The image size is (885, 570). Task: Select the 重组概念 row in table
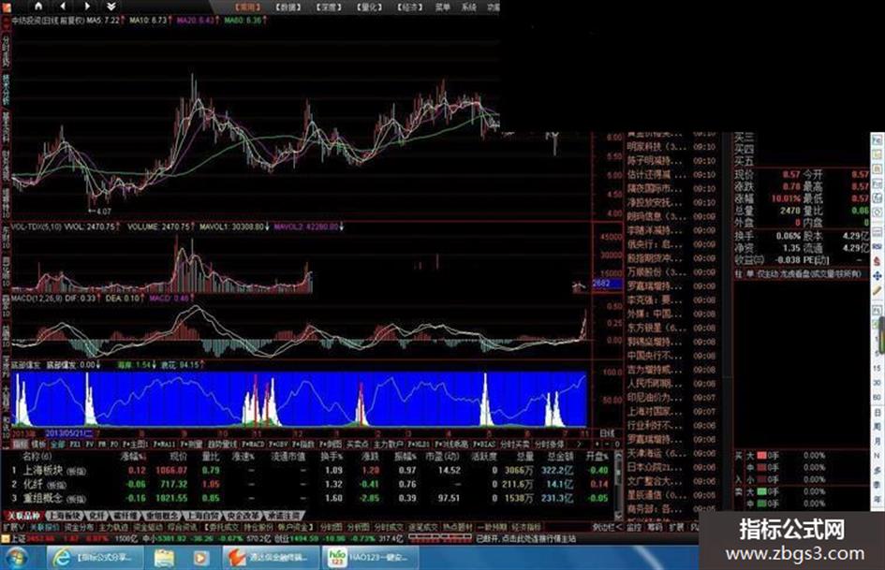click(x=307, y=498)
